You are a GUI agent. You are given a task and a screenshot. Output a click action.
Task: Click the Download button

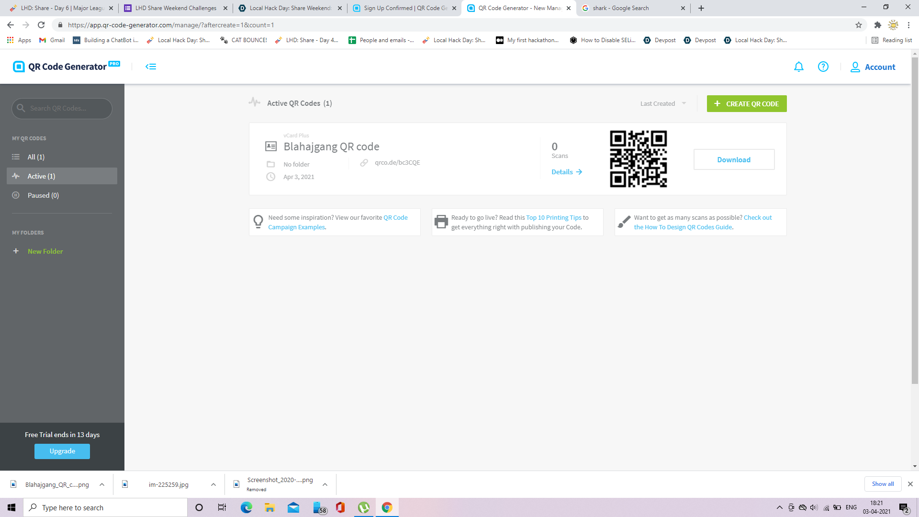coord(733,159)
